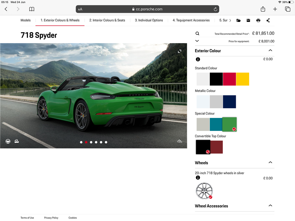Open the 5. Sur tab
This screenshot has width=295, height=221.
coord(223,20)
